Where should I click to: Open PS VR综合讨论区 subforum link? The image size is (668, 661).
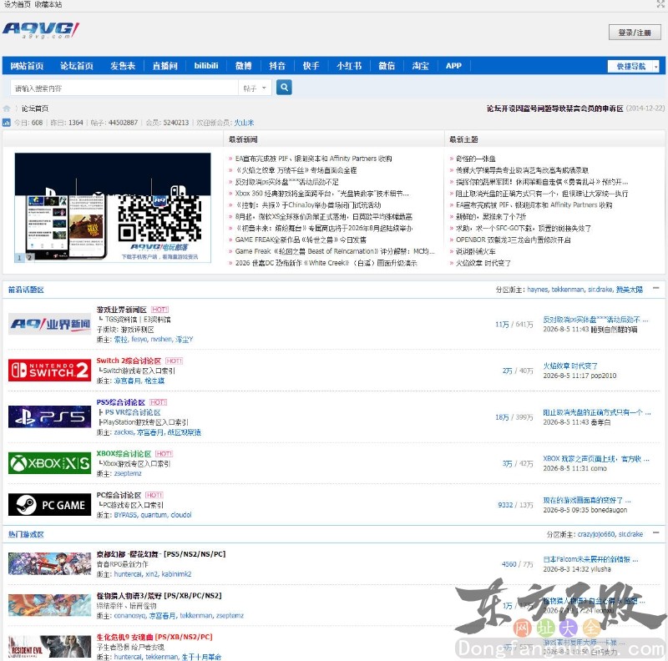(x=133, y=412)
